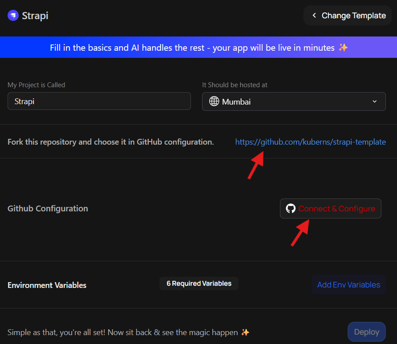This screenshot has height=344, width=397.
Task: Click the Environment Variables heading
Action: (x=47, y=285)
